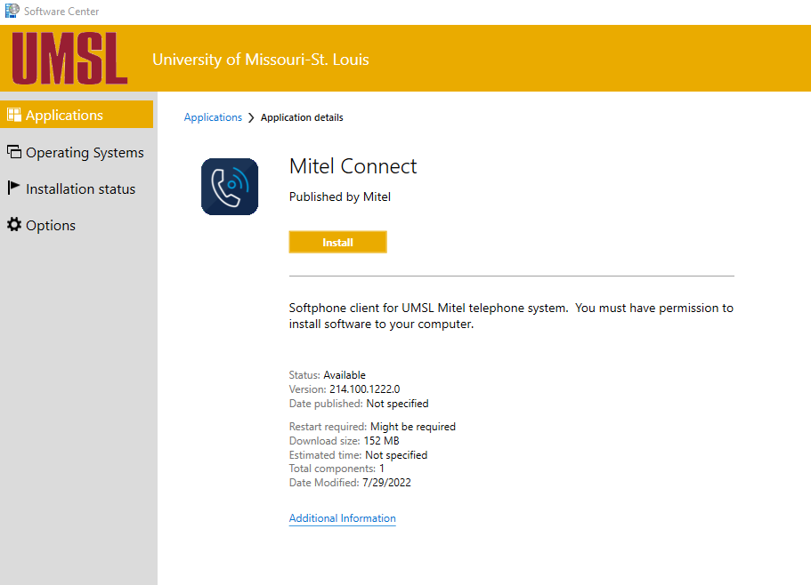Click the Options gear icon
The width and height of the screenshot is (811, 585).
pyautogui.click(x=13, y=225)
